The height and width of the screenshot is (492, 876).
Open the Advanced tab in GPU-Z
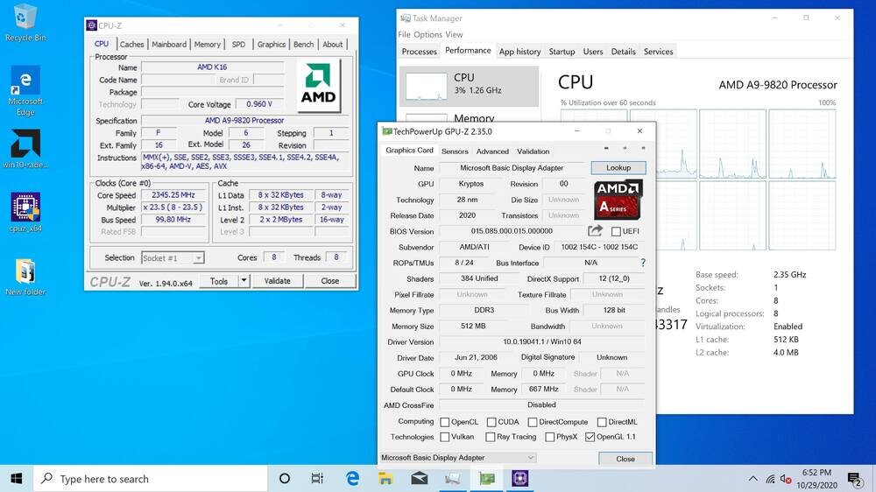[492, 151]
